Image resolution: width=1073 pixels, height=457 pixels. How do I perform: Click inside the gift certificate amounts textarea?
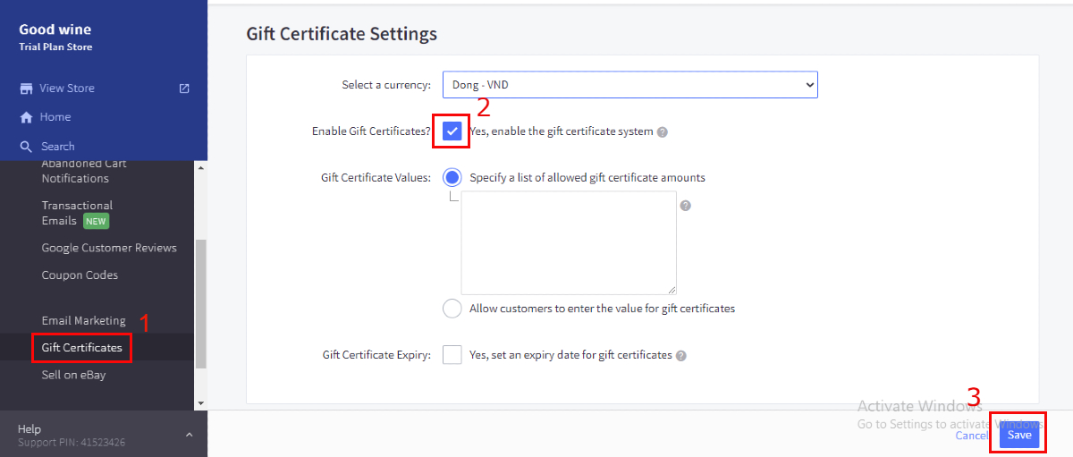[x=569, y=242]
